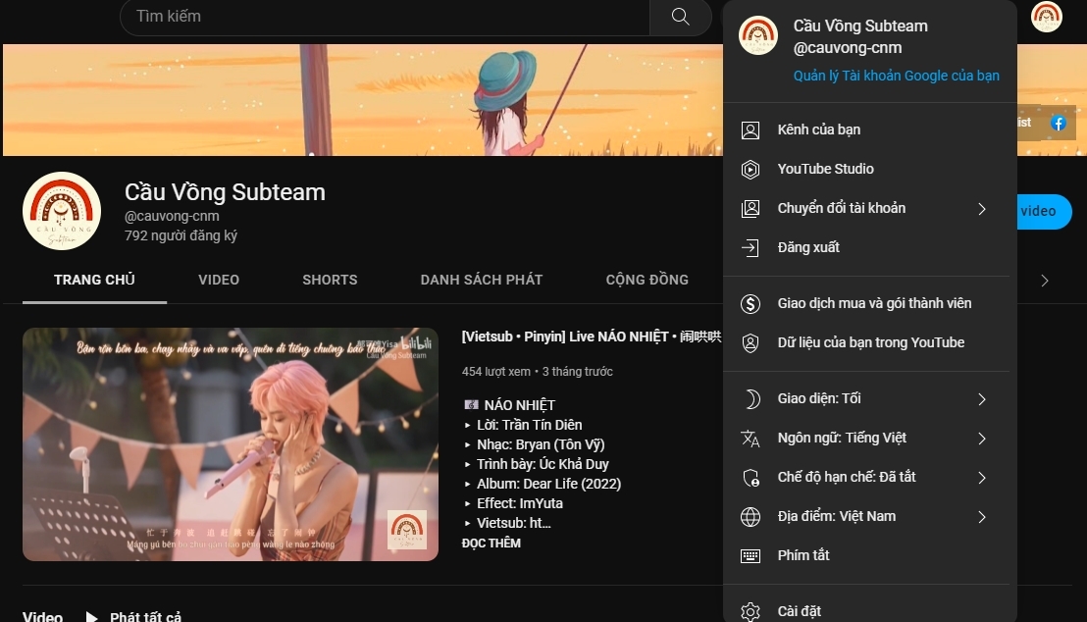Click the blue video button on channel header
Viewport: 1087px width, 622px height.
point(1044,212)
